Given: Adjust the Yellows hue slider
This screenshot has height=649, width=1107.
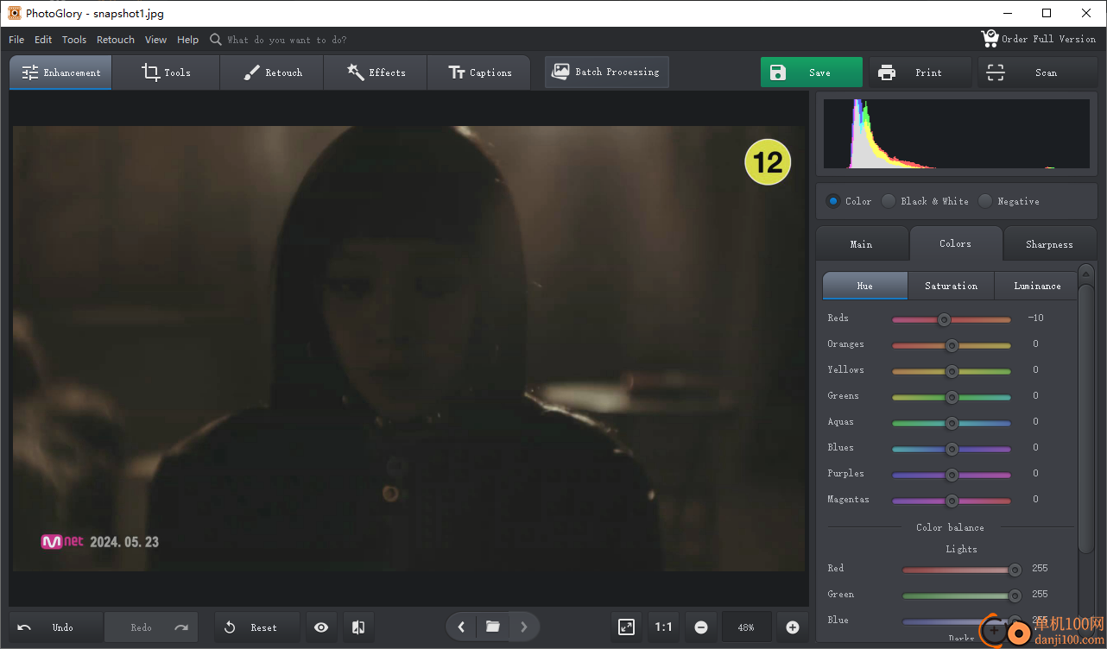Looking at the screenshot, I should pos(951,371).
